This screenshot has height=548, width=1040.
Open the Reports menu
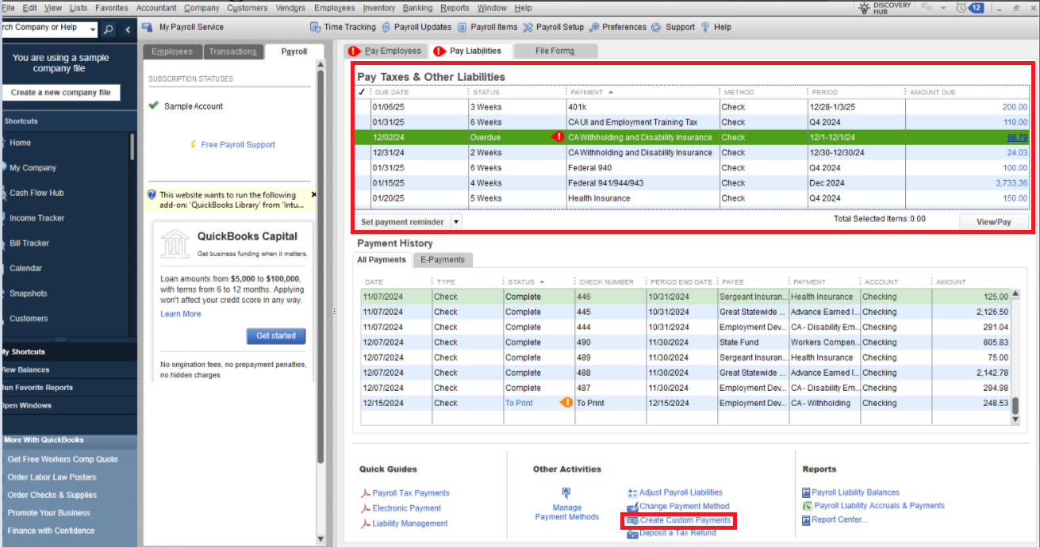click(455, 8)
